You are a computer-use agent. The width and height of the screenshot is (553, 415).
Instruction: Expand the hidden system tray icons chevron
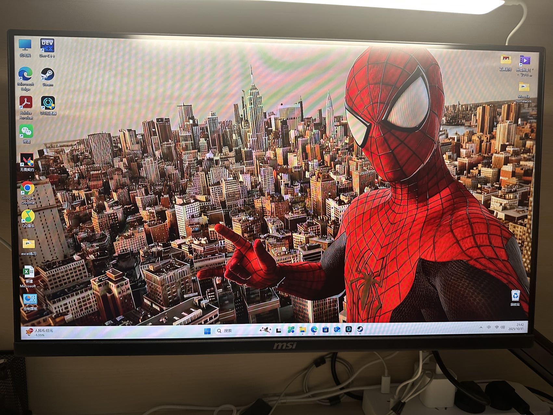481,328
